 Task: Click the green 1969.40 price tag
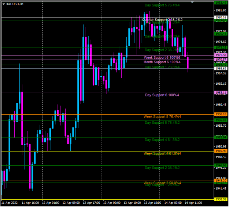[221, 65]
